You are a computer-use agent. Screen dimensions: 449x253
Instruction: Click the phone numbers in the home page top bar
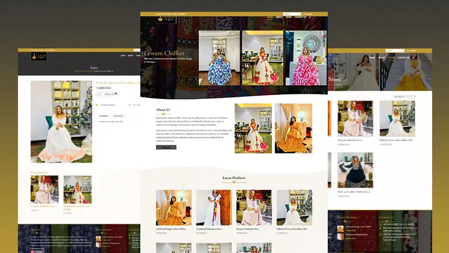point(171,13)
